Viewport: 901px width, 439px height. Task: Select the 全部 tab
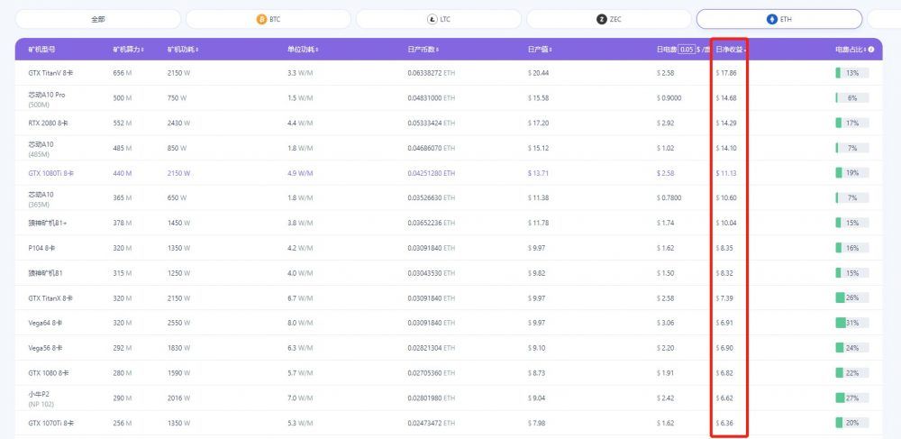point(97,19)
